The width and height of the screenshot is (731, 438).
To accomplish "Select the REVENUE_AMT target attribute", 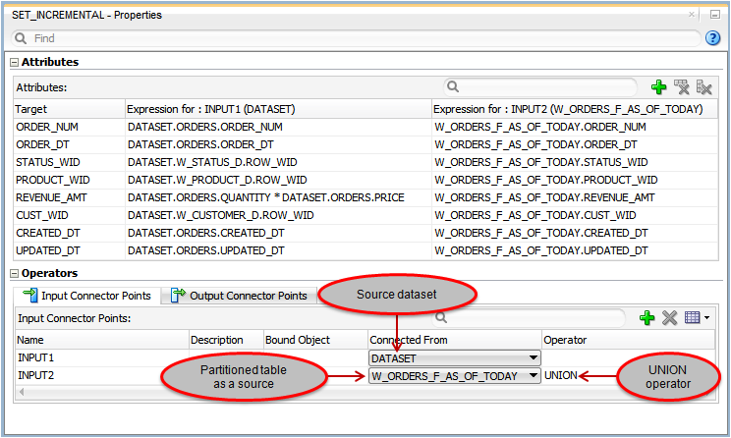I will click(x=51, y=197).
